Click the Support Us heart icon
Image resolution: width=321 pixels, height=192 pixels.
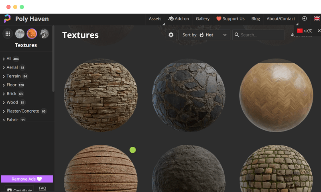(x=219, y=18)
